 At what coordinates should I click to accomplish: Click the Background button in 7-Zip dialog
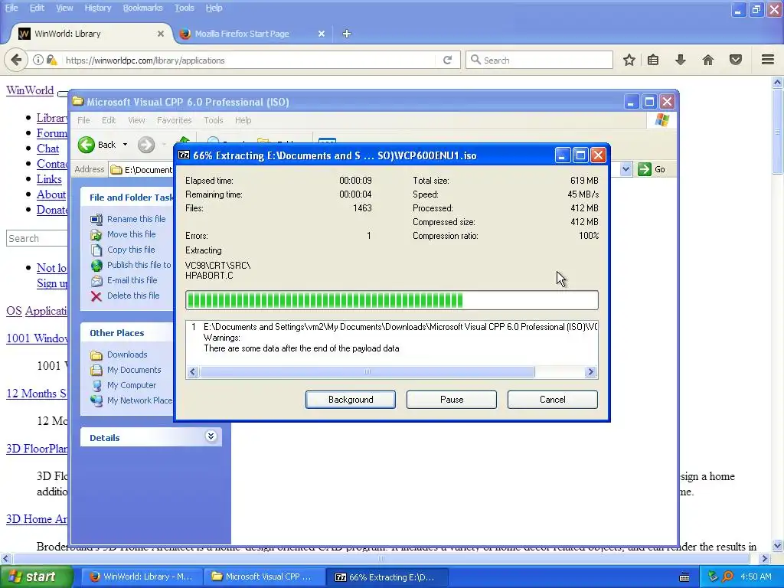point(351,400)
